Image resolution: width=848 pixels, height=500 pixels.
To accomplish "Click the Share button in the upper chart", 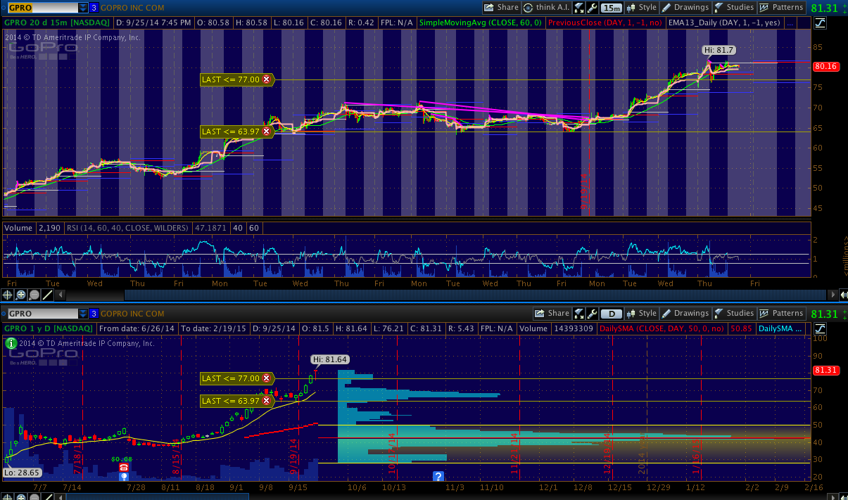I will [x=501, y=8].
